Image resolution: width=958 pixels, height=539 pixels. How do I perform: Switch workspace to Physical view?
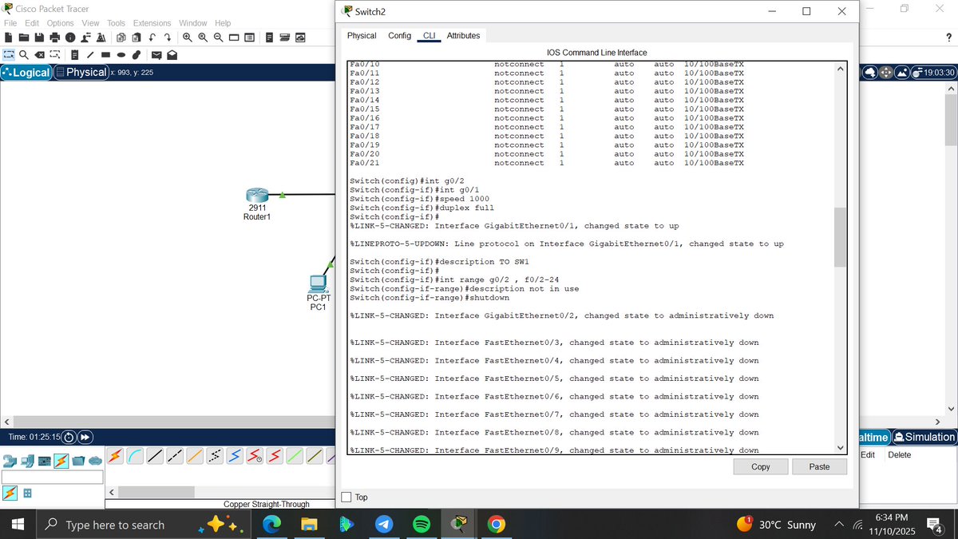81,72
